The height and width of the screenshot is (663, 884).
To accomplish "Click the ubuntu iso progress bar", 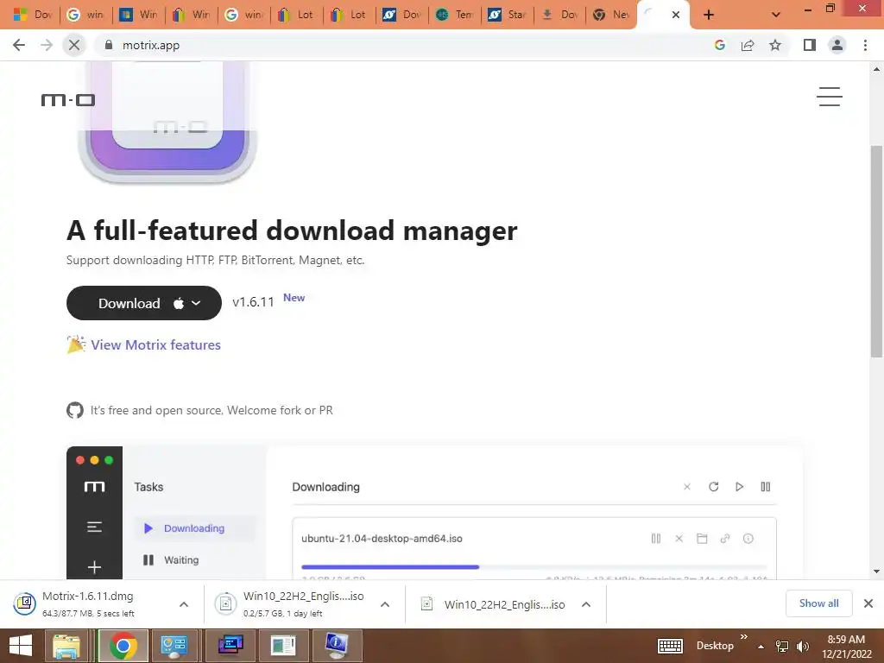I will (534, 566).
